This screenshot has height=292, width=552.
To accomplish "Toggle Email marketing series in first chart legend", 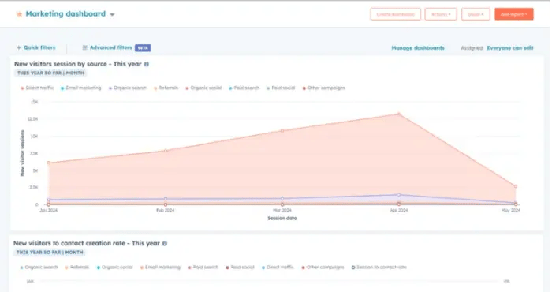I will [x=80, y=88].
